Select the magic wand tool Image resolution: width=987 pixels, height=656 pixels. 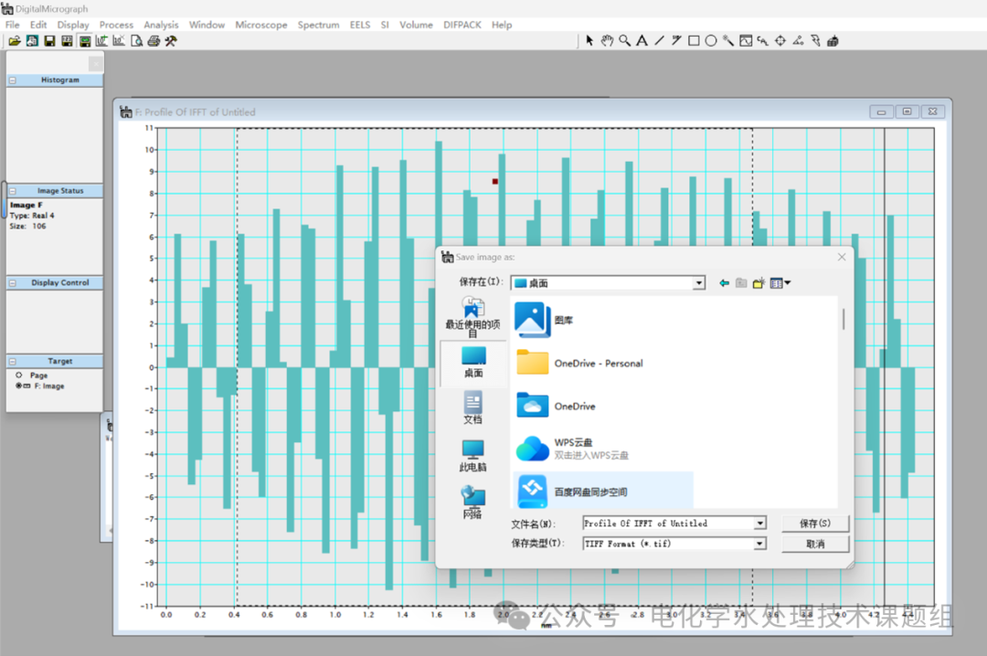[728, 40]
